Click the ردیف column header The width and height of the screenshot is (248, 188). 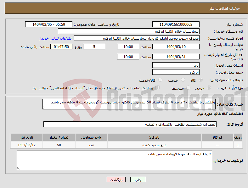pyautogui.click(x=238, y=137)
